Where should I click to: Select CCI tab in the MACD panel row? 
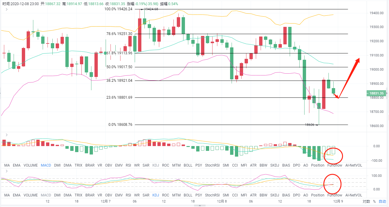[235, 165]
